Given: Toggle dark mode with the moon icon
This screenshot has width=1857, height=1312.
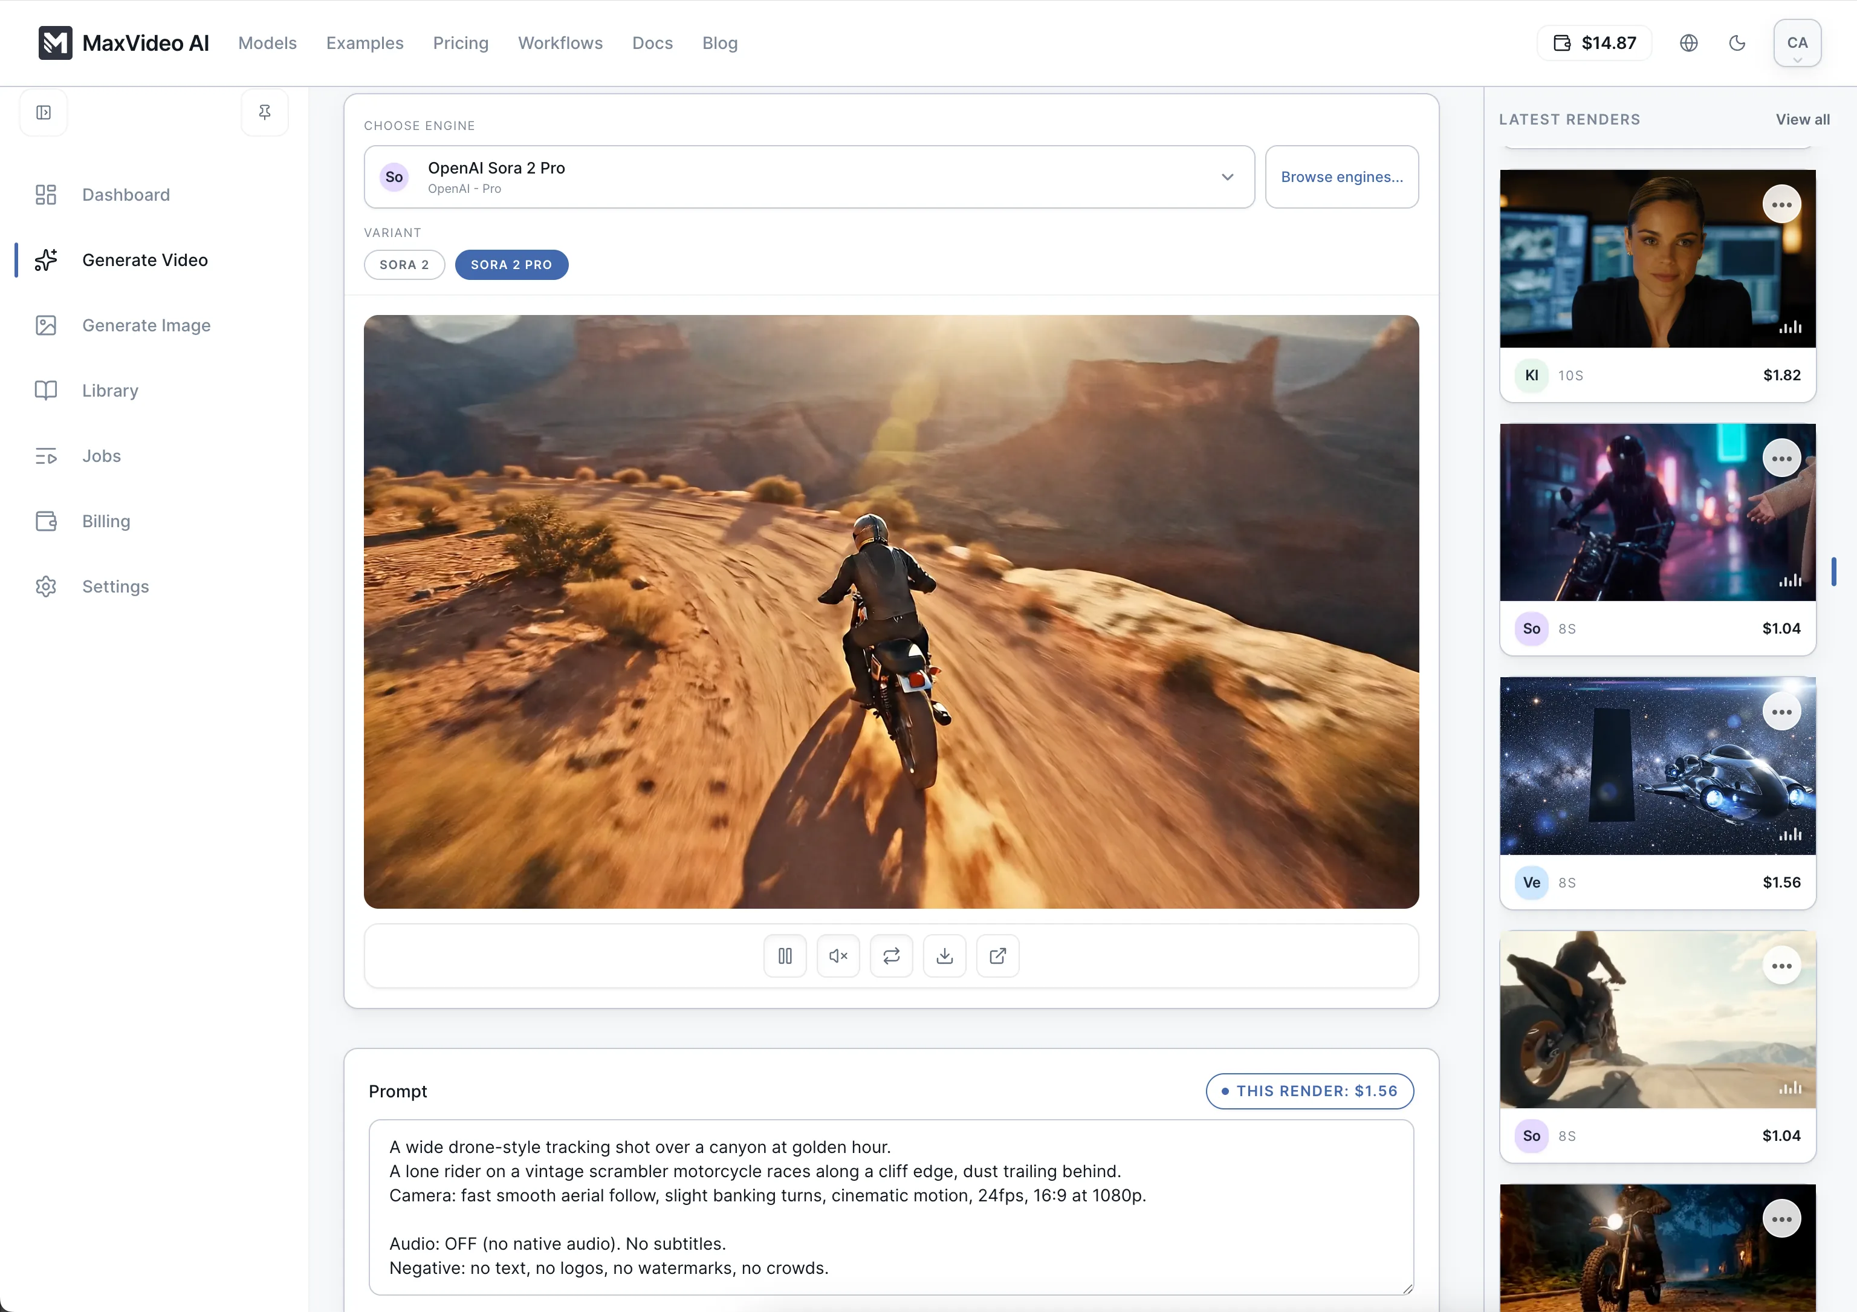Looking at the screenshot, I should tap(1737, 43).
